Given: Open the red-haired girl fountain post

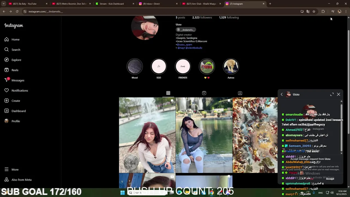Looking at the screenshot, I should pos(147,135).
